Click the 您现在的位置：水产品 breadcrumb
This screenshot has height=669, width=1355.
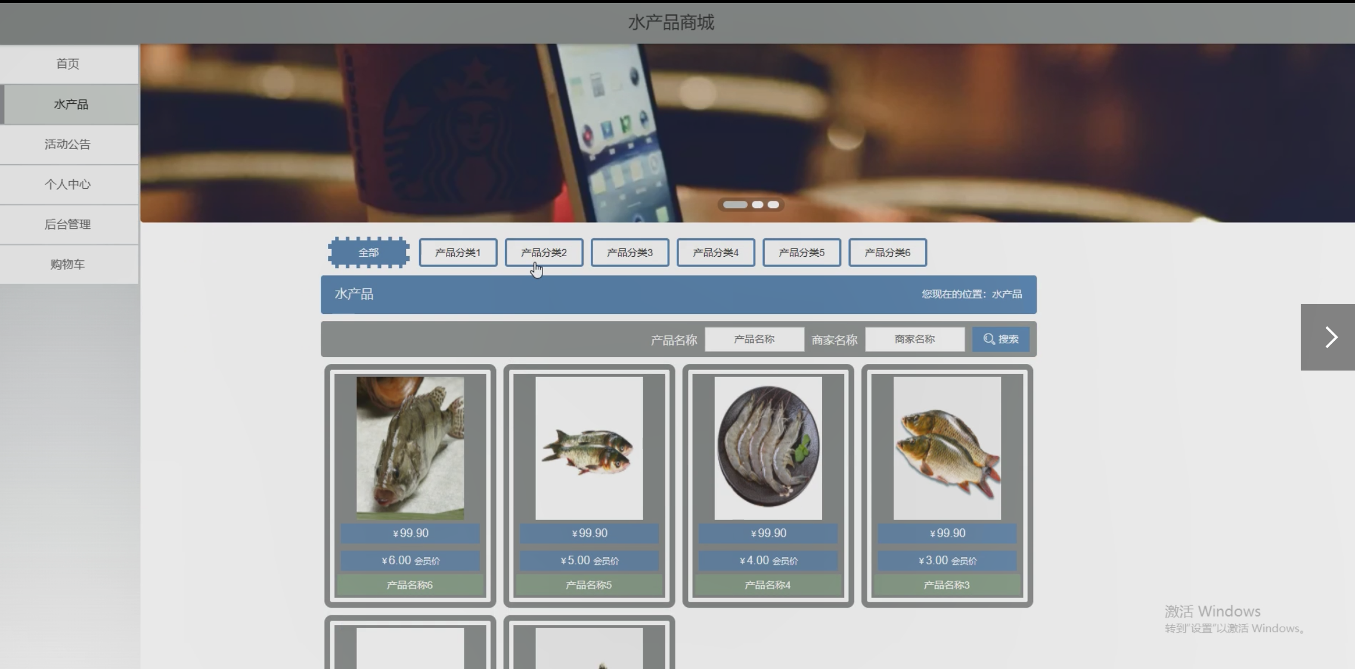[972, 294]
